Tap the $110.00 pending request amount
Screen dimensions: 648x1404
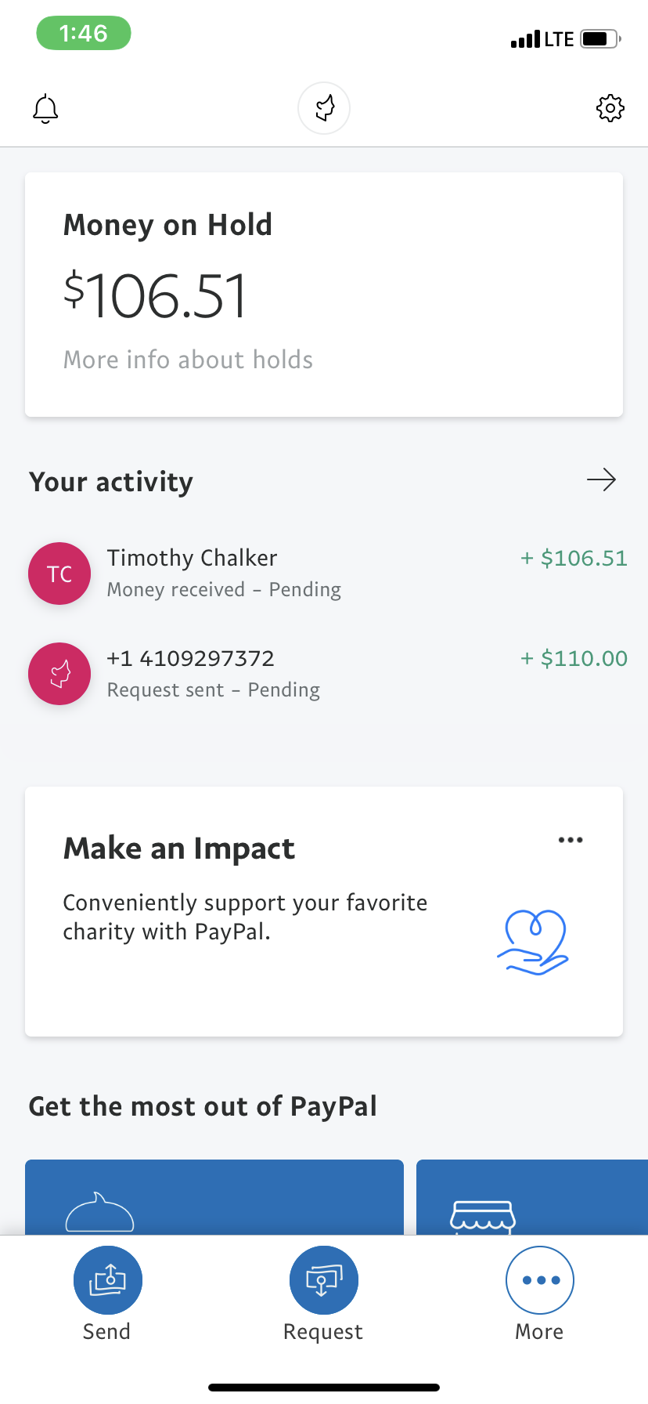point(574,658)
